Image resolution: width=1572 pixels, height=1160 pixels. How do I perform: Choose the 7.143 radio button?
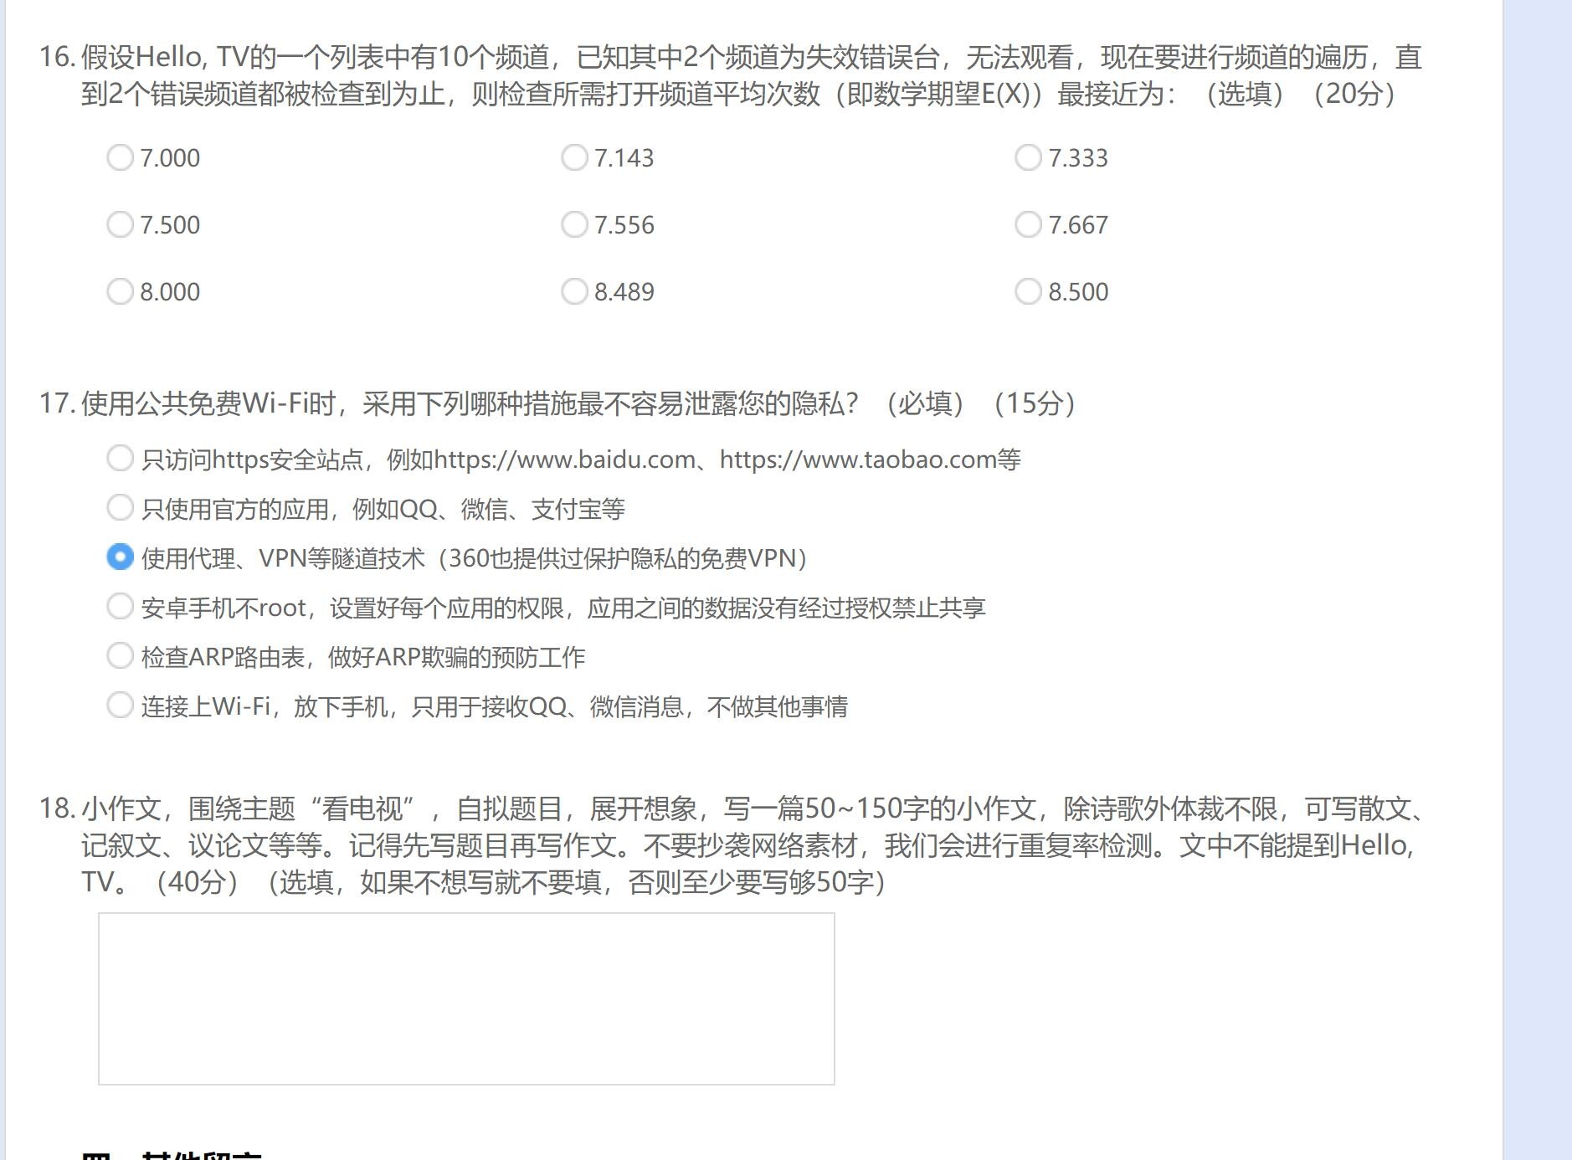click(574, 157)
